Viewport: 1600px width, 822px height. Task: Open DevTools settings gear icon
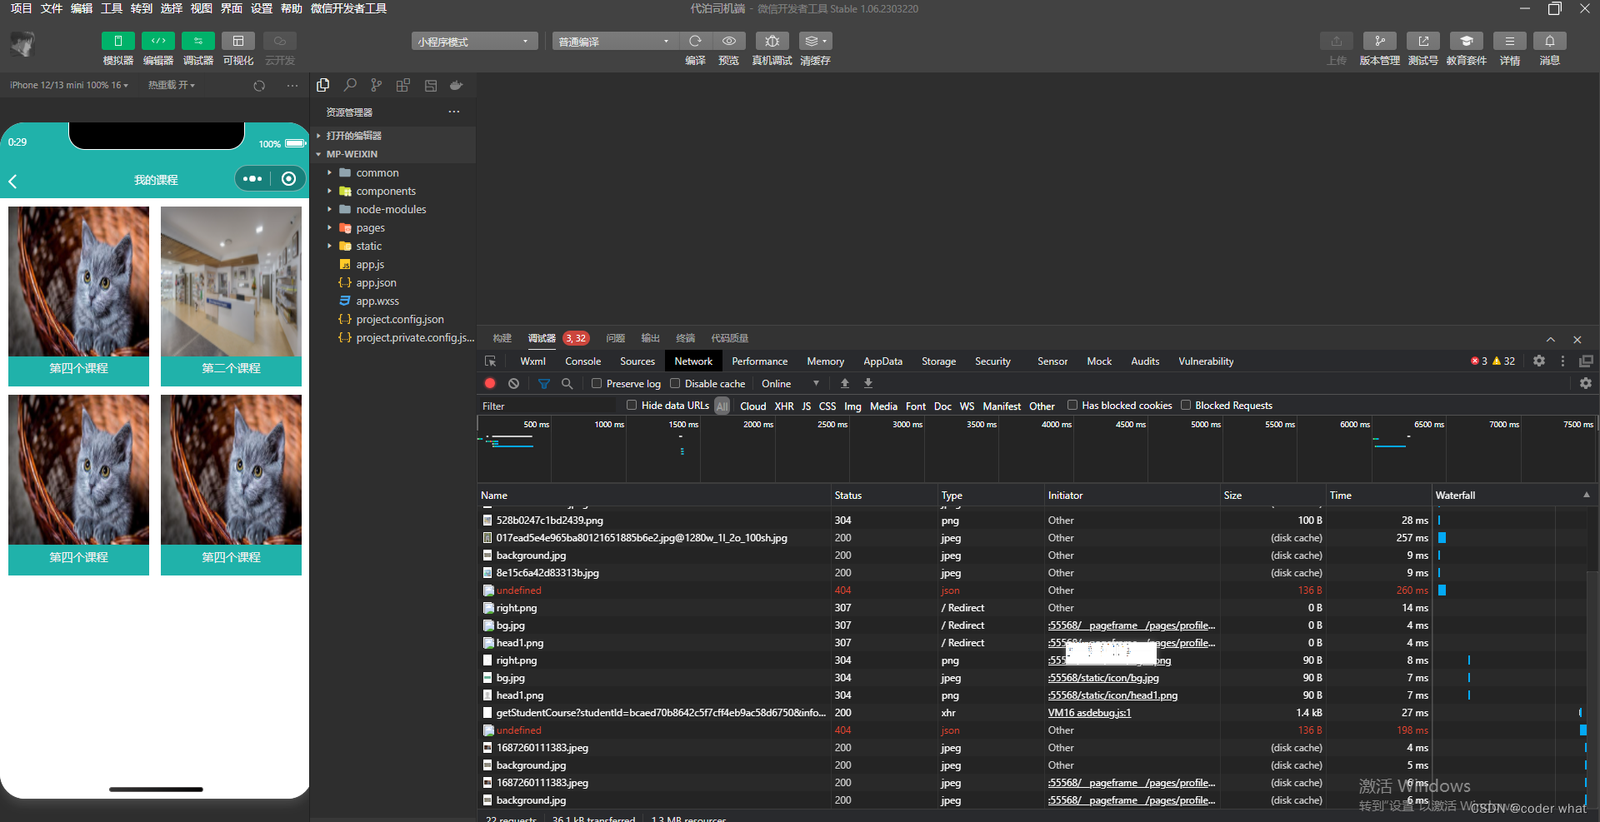point(1539,361)
